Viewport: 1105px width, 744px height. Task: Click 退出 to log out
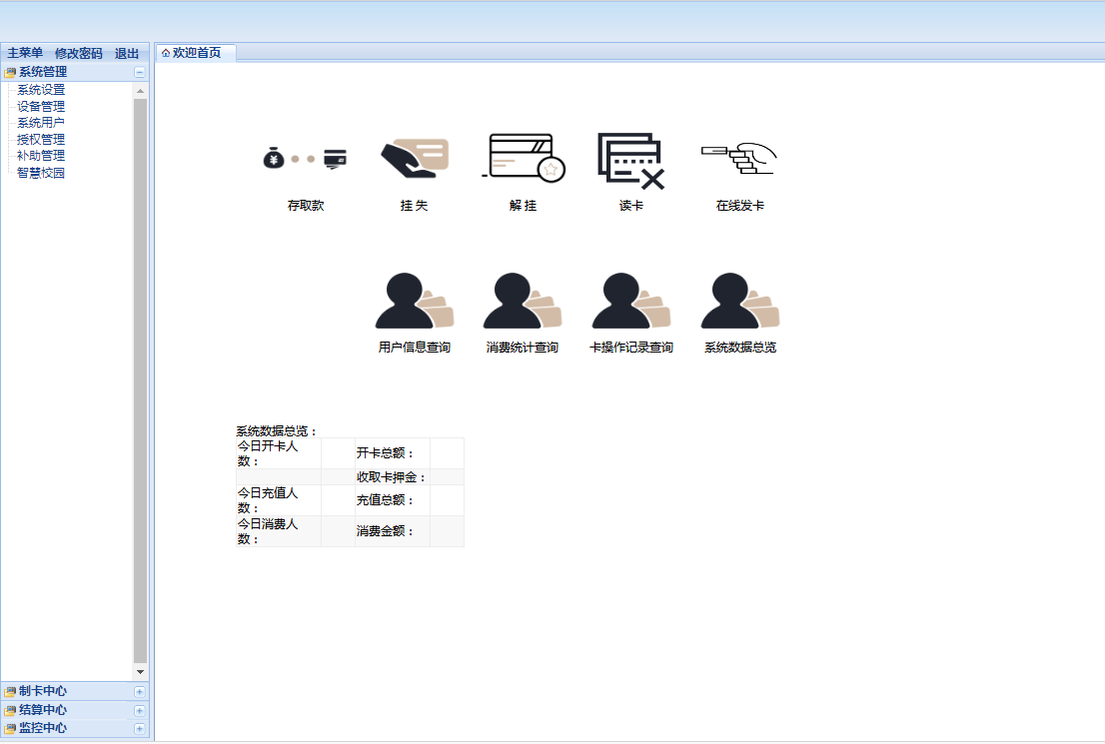pyautogui.click(x=128, y=54)
